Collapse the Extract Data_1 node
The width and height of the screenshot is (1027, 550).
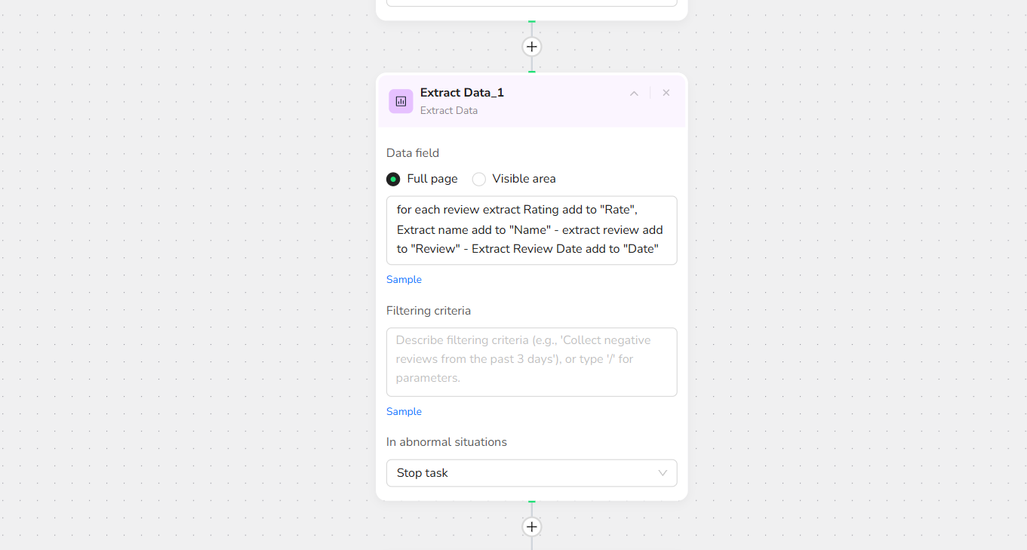click(634, 94)
